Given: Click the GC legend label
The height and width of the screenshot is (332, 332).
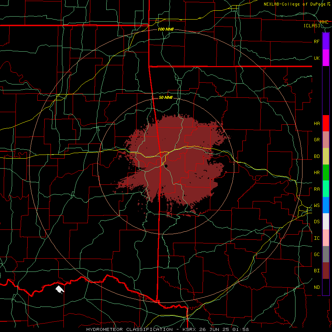Looking at the screenshot, I should point(317,255).
